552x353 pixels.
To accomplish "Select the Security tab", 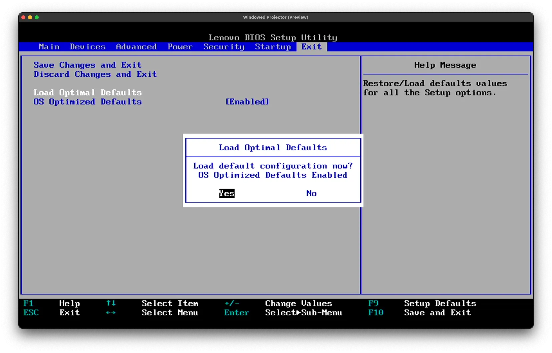I will (x=224, y=47).
